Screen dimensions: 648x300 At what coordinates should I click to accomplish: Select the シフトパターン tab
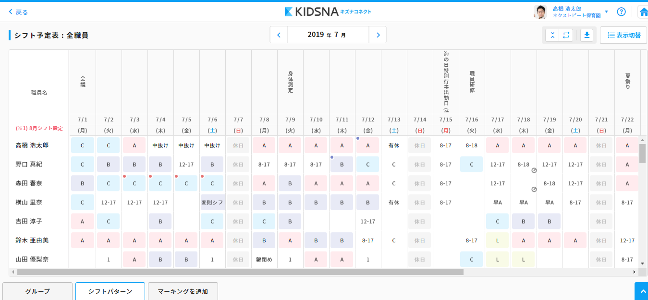[x=110, y=291]
